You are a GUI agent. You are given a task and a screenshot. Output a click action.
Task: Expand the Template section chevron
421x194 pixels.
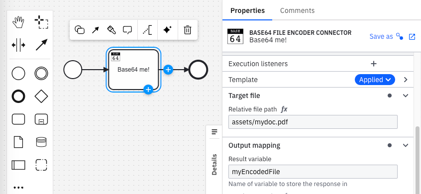pos(406,80)
